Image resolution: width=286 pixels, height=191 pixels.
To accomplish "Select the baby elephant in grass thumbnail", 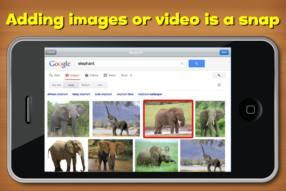I will coord(156,155).
